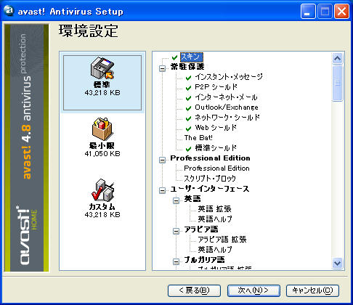Select スクリプト・ブロック tree item
The image size is (353, 305).
point(210,179)
